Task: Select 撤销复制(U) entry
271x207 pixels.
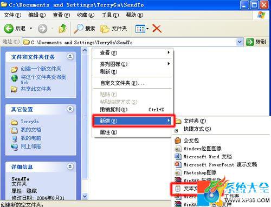Action: pyautogui.click(x=132, y=109)
